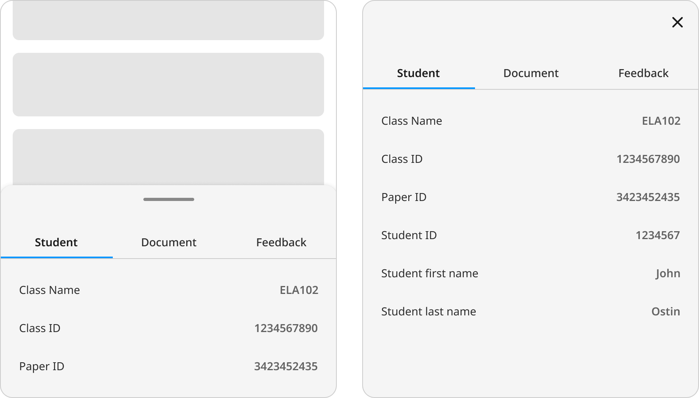Click the Student last name label
Image resolution: width=699 pixels, height=398 pixels.
[x=429, y=311]
